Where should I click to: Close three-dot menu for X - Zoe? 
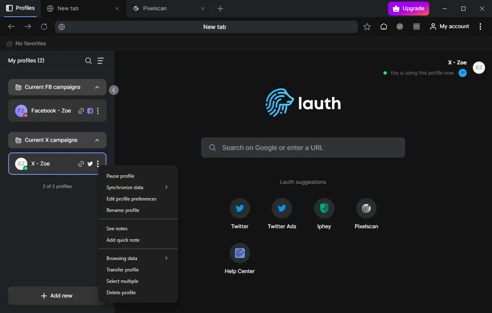point(98,164)
